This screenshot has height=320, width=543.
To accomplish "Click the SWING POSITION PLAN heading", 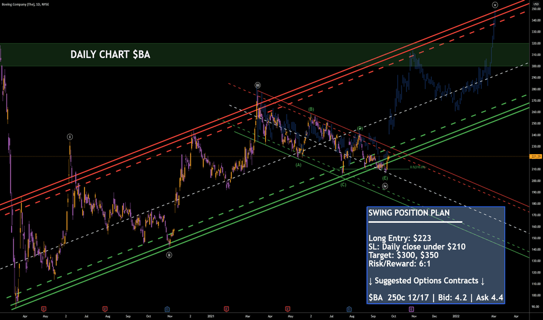I will pos(409,213).
